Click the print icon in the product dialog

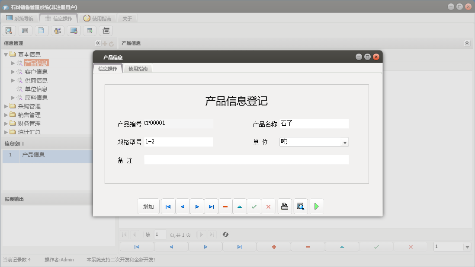[285, 206]
